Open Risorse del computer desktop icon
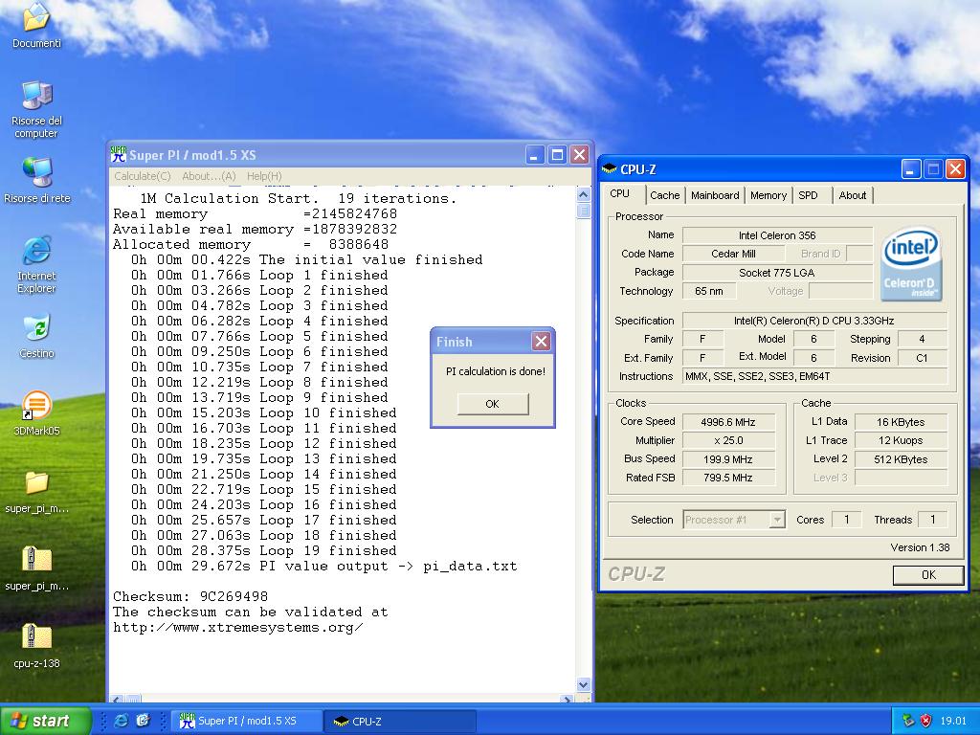The width and height of the screenshot is (980, 735). click(x=36, y=96)
